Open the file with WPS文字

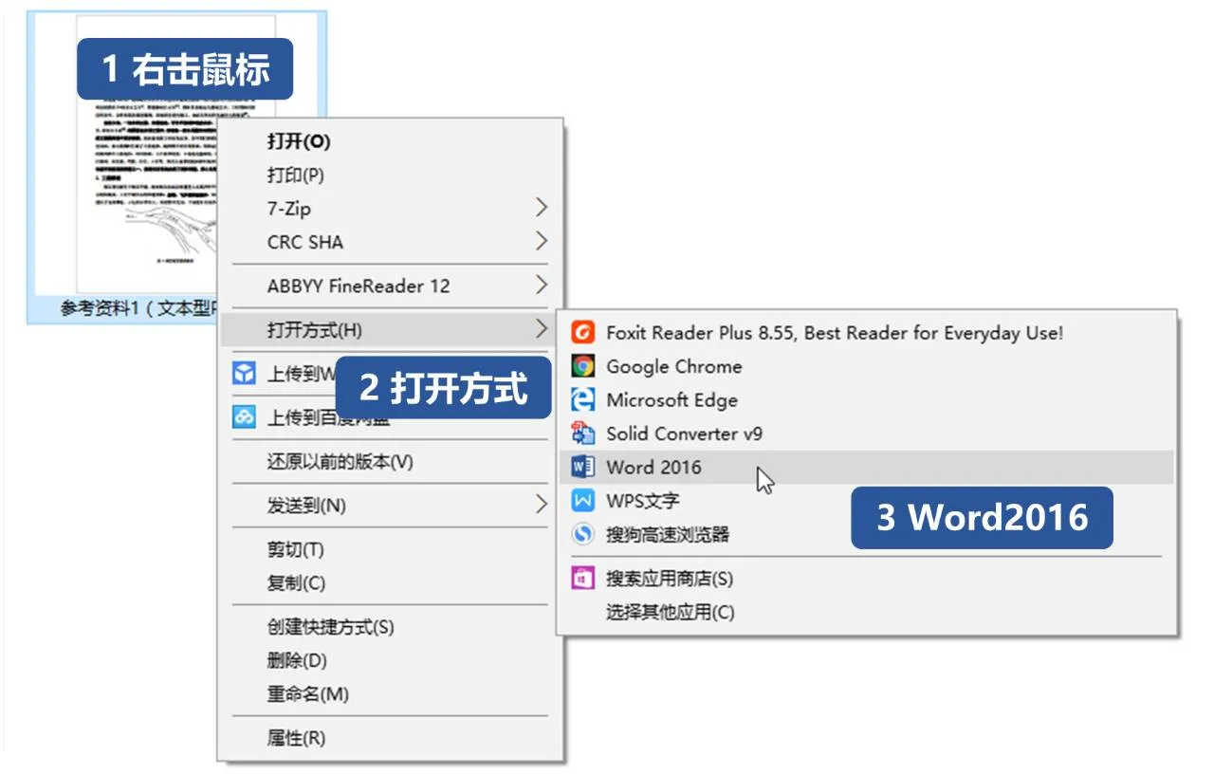click(x=867, y=501)
